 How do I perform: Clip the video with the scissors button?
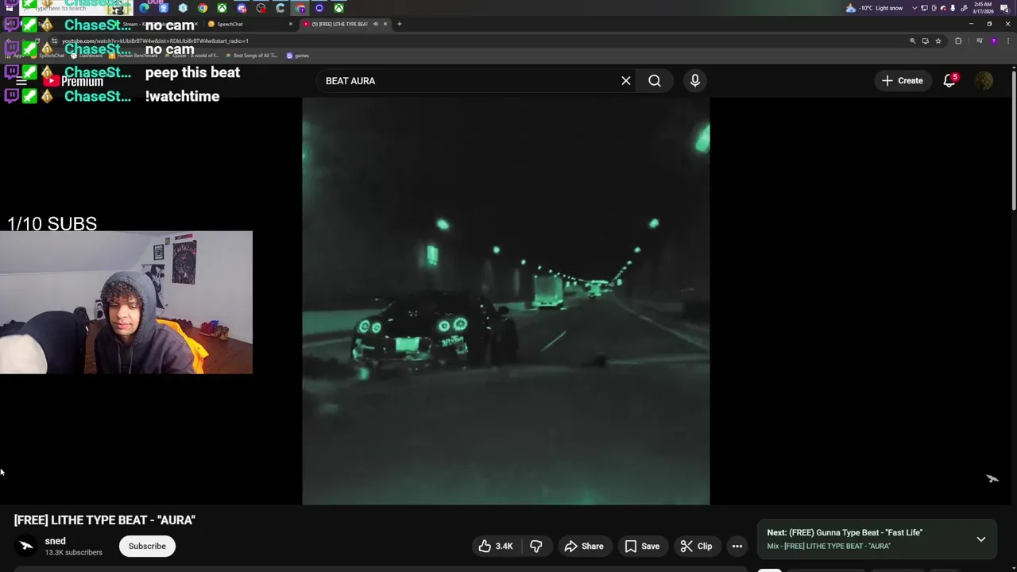pyautogui.click(x=696, y=546)
